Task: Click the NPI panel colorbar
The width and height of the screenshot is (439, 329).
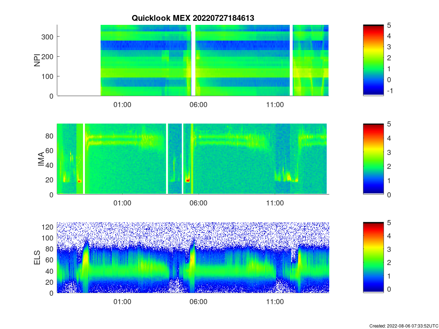Action: pyautogui.click(x=373, y=60)
